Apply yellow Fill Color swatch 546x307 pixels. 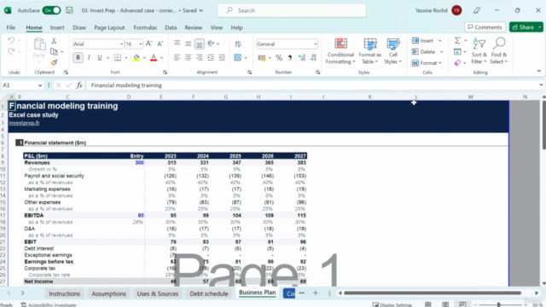tap(136, 58)
